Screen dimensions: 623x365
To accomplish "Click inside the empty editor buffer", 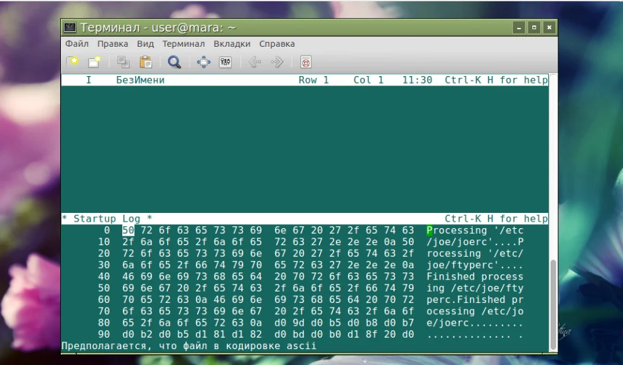I will click(x=305, y=149).
